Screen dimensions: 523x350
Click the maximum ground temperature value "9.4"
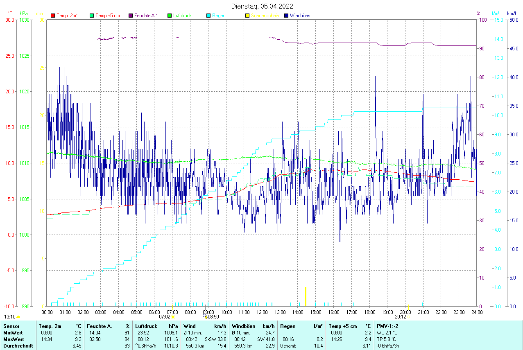367,339
